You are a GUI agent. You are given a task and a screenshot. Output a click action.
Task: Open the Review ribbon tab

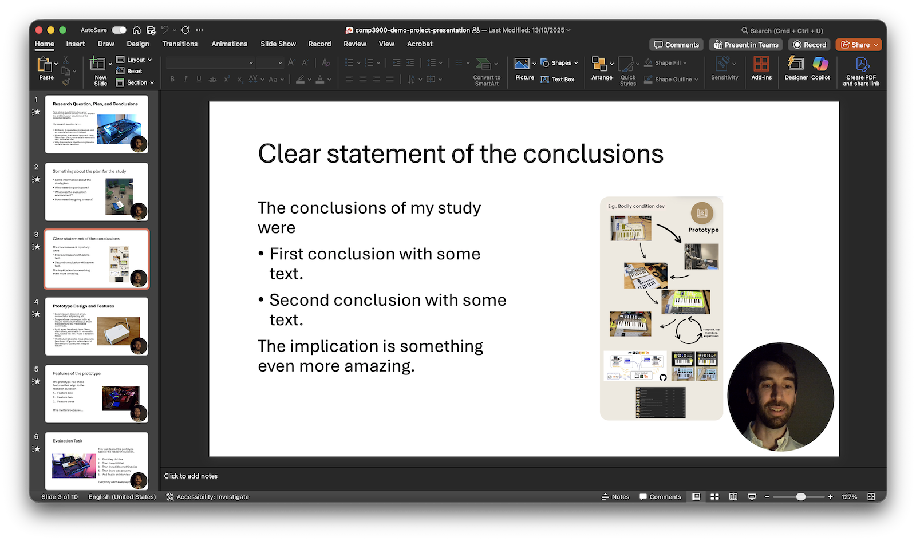pyautogui.click(x=354, y=44)
